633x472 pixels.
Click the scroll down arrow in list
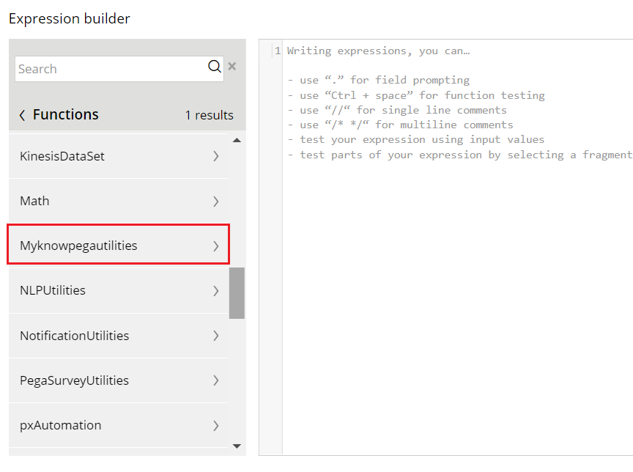(237, 446)
